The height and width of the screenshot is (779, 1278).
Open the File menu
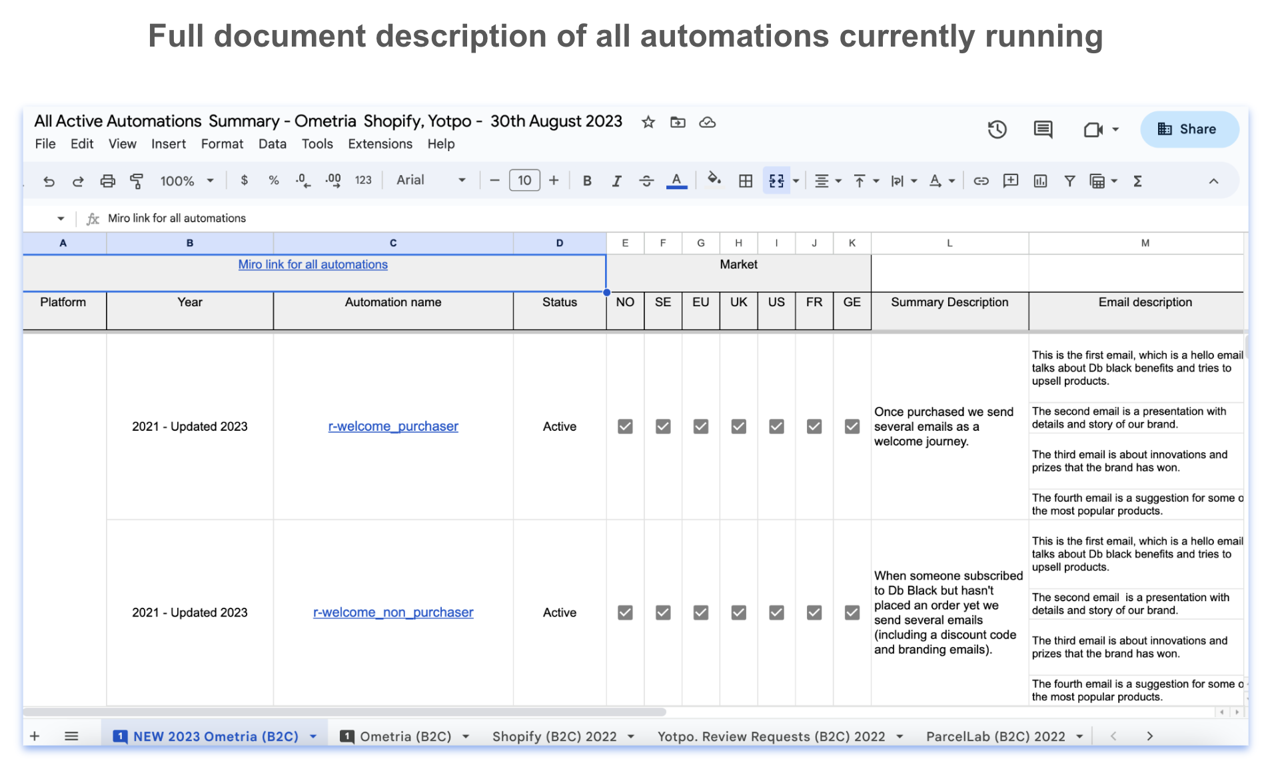tap(45, 144)
